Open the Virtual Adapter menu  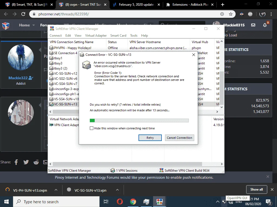pyautogui.click(x=96, y=36)
